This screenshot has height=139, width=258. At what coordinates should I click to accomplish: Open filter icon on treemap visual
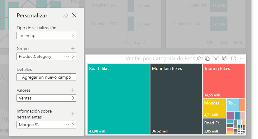click(216, 58)
